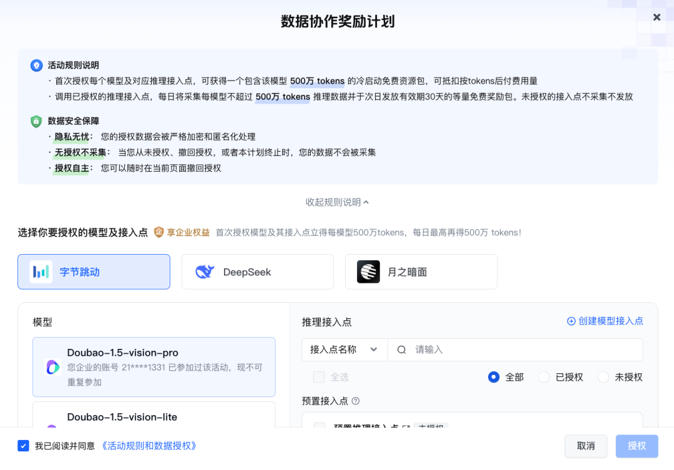The height and width of the screenshot is (470, 674).
Task: Select the DeepSeek provider tab
Action: (x=258, y=272)
